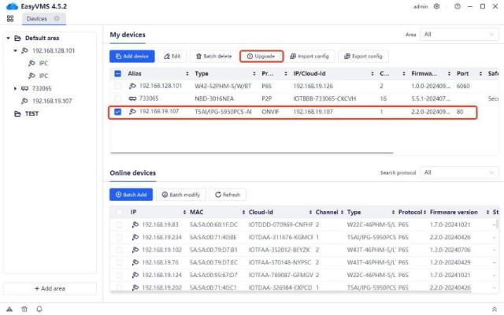Expand the 733065 NVR tree node

tap(16, 89)
